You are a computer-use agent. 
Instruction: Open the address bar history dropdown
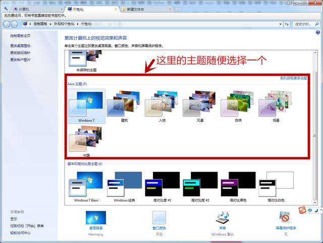[281, 24]
